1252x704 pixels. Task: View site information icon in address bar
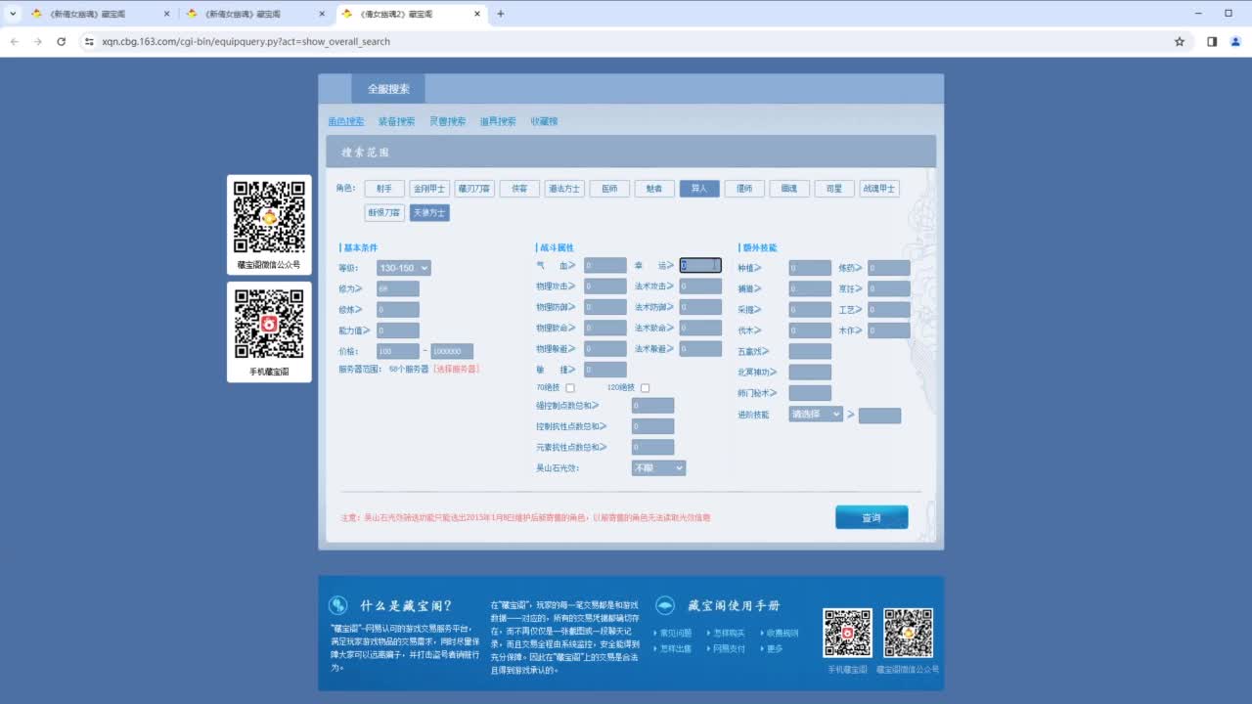tap(89, 42)
